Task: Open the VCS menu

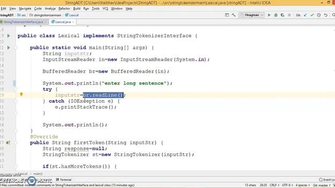Action: [105, 8]
